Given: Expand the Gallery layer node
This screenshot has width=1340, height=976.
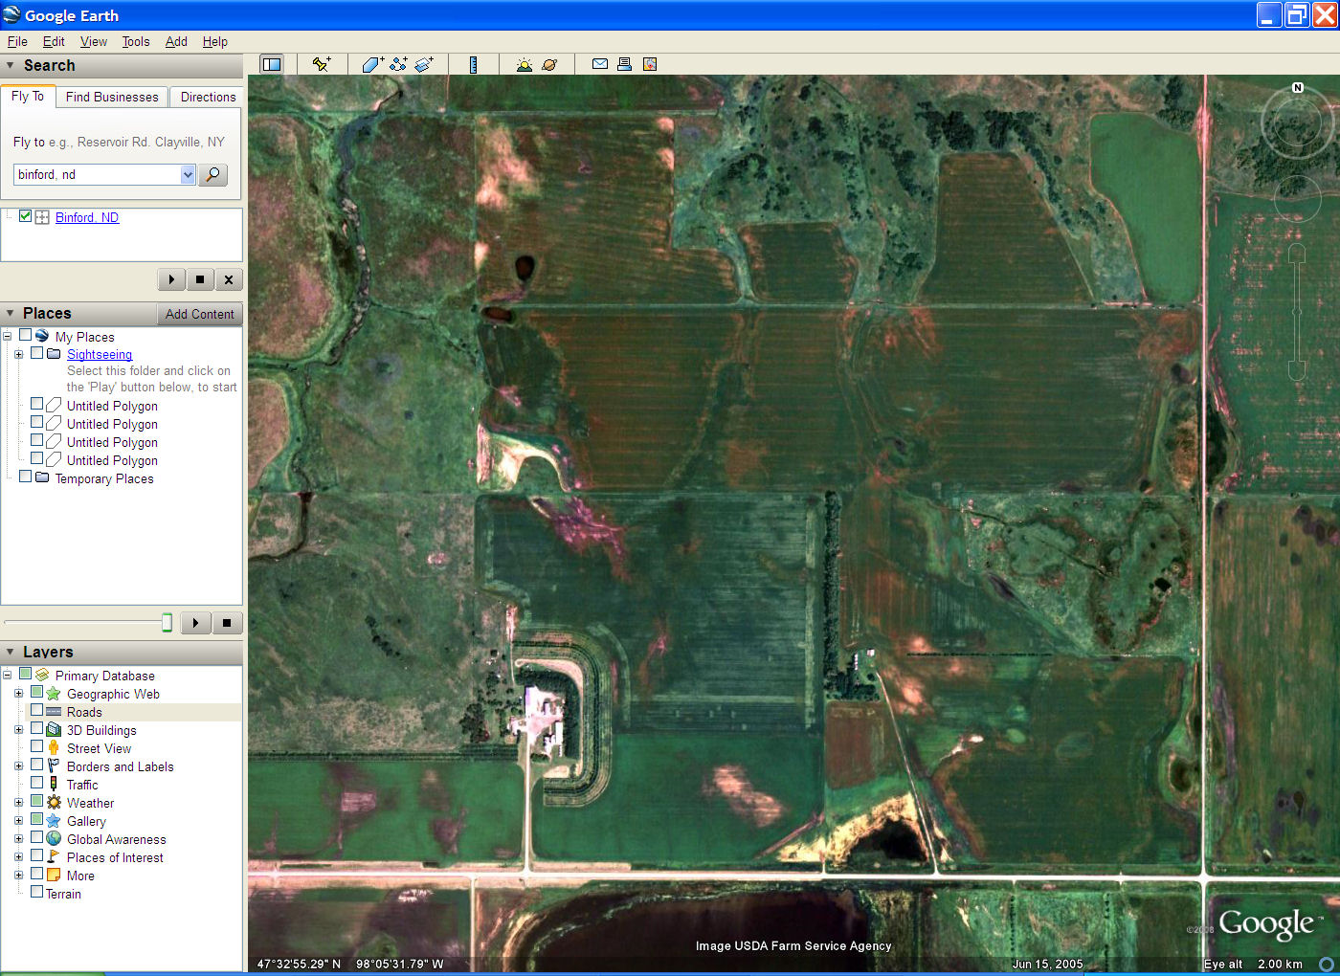Looking at the screenshot, I should [x=18, y=821].
